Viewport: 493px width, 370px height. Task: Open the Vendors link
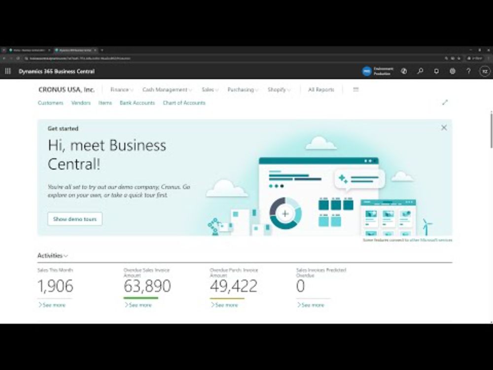pos(81,103)
